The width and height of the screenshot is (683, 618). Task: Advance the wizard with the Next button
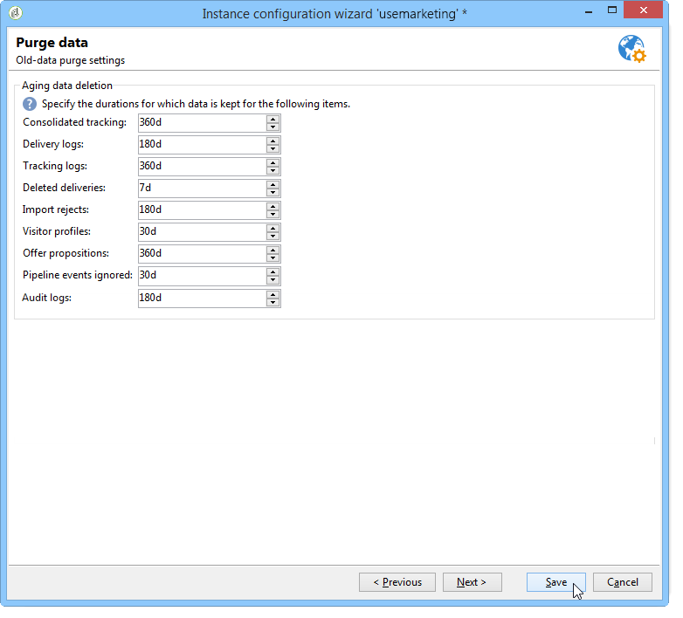(473, 582)
